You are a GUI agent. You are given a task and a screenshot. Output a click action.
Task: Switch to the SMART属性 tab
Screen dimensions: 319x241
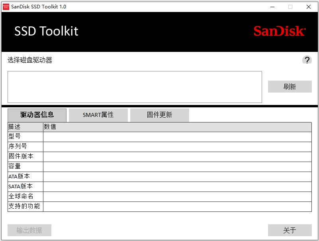tap(98, 115)
